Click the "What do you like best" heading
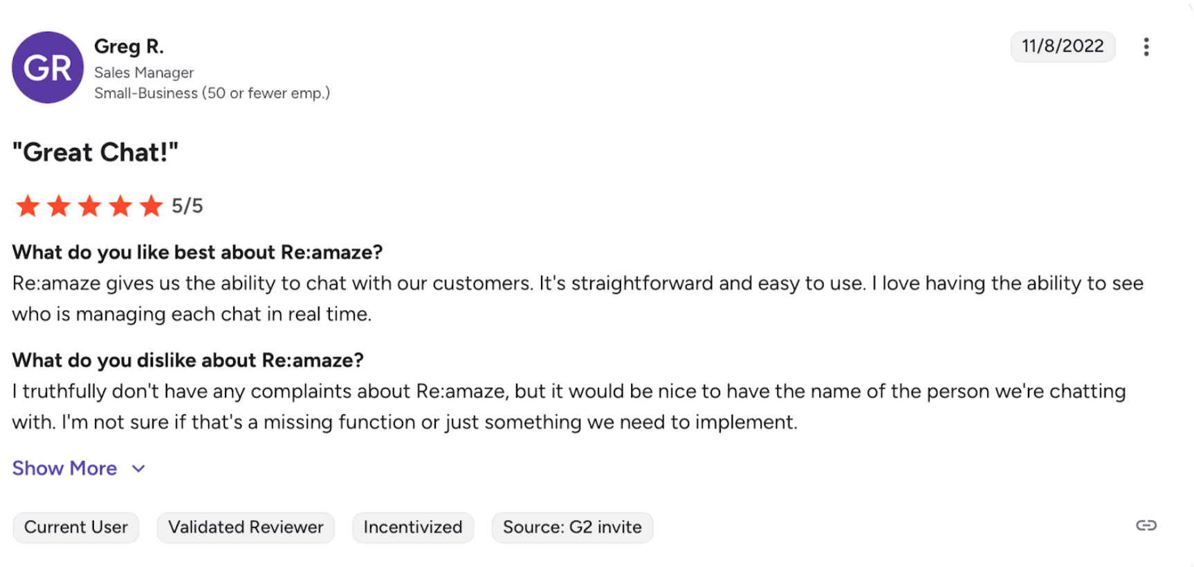1194x567 pixels. coord(197,252)
